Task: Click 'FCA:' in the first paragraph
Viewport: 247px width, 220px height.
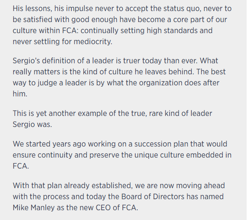Action: click(70, 31)
